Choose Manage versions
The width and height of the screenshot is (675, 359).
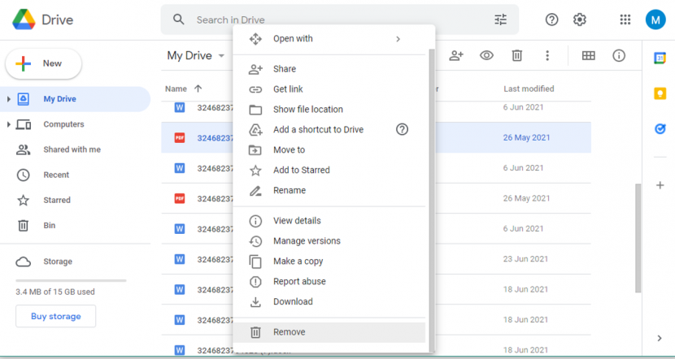point(329,240)
